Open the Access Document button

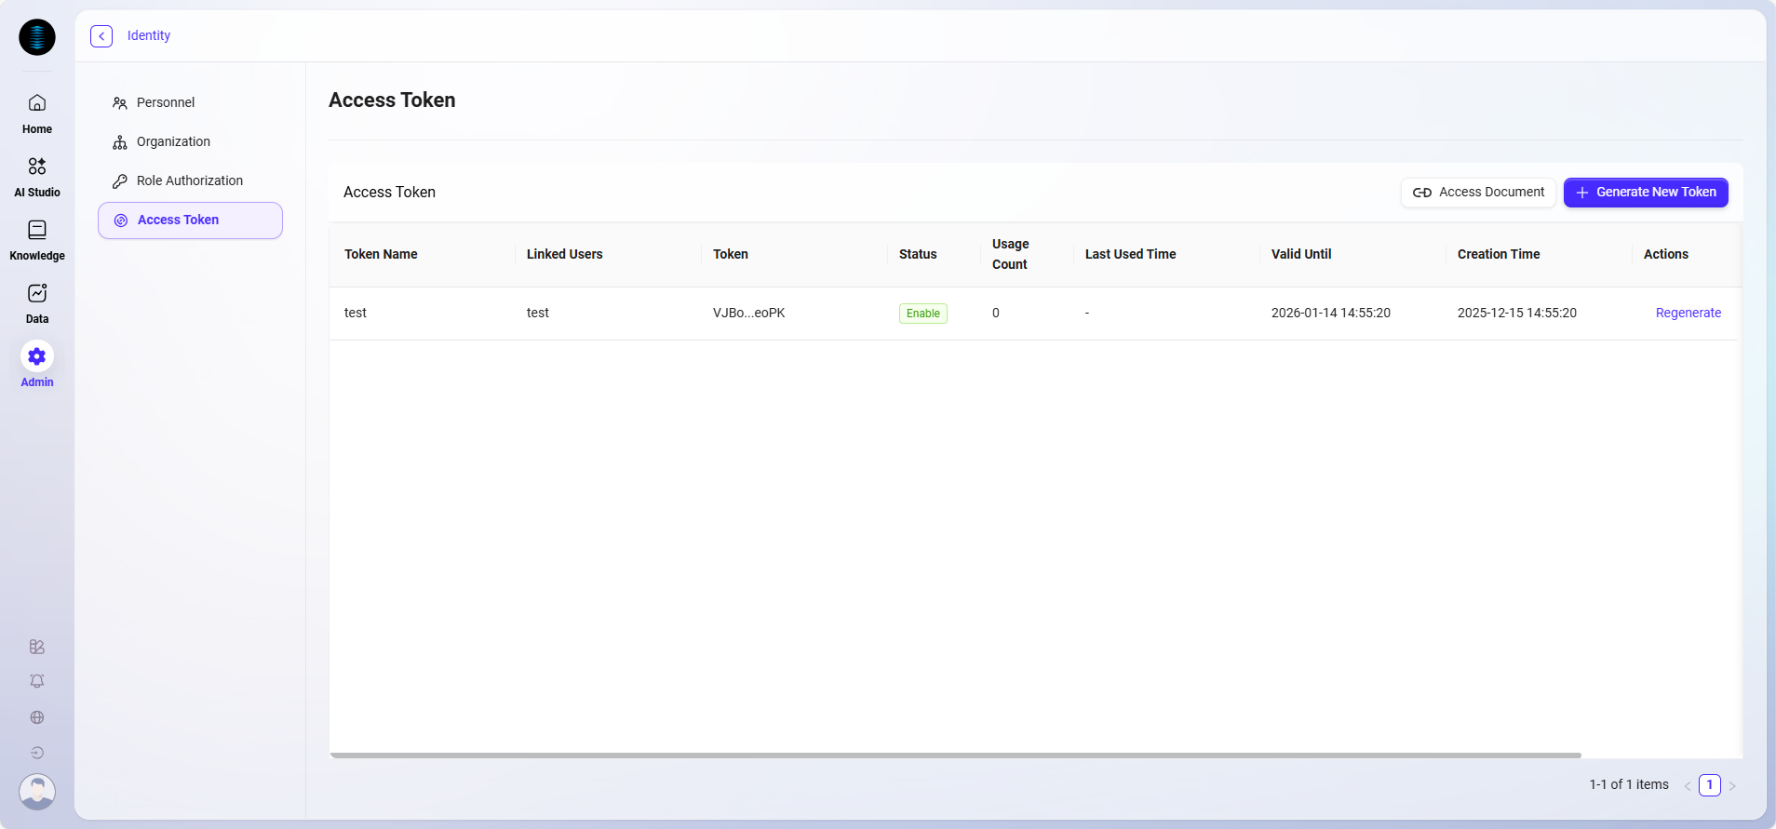[x=1478, y=193]
